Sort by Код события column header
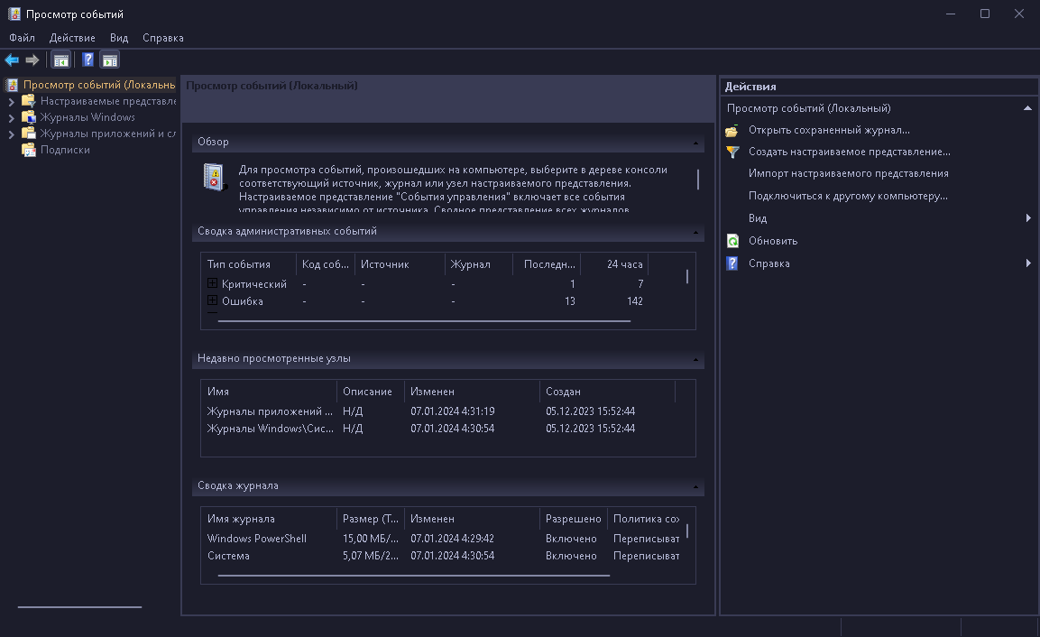Image resolution: width=1040 pixels, height=637 pixels. [x=326, y=264]
